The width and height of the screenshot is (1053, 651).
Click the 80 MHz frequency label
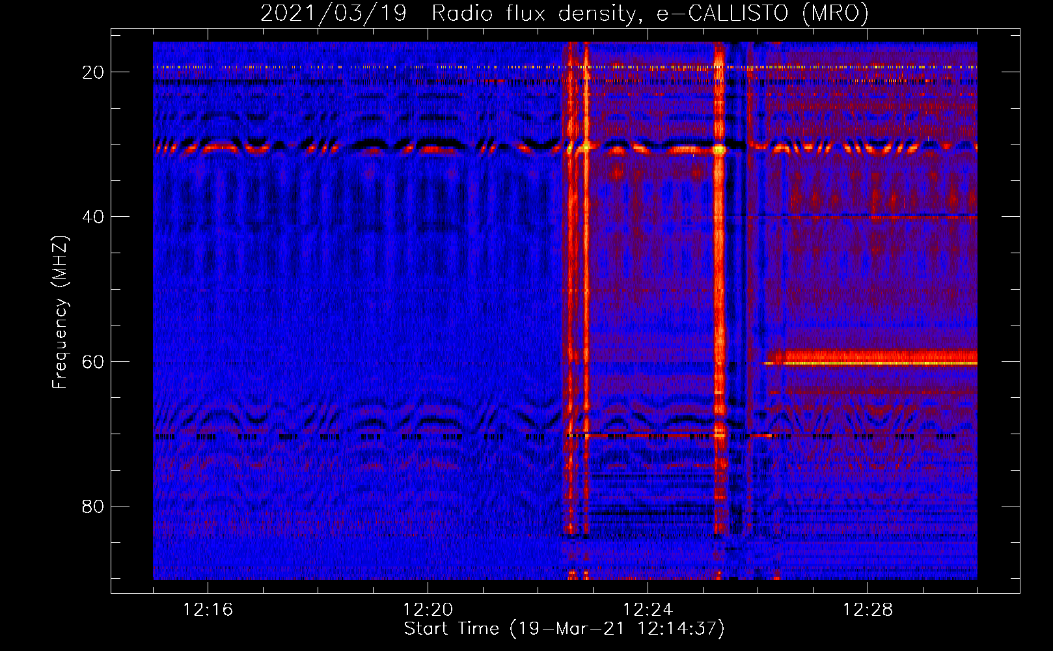pyautogui.click(x=93, y=506)
